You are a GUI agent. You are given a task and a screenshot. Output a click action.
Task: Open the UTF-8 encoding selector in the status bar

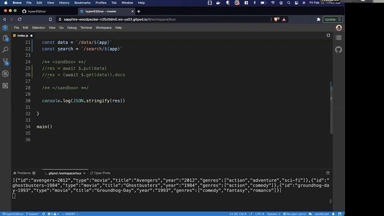click(x=260, y=214)
